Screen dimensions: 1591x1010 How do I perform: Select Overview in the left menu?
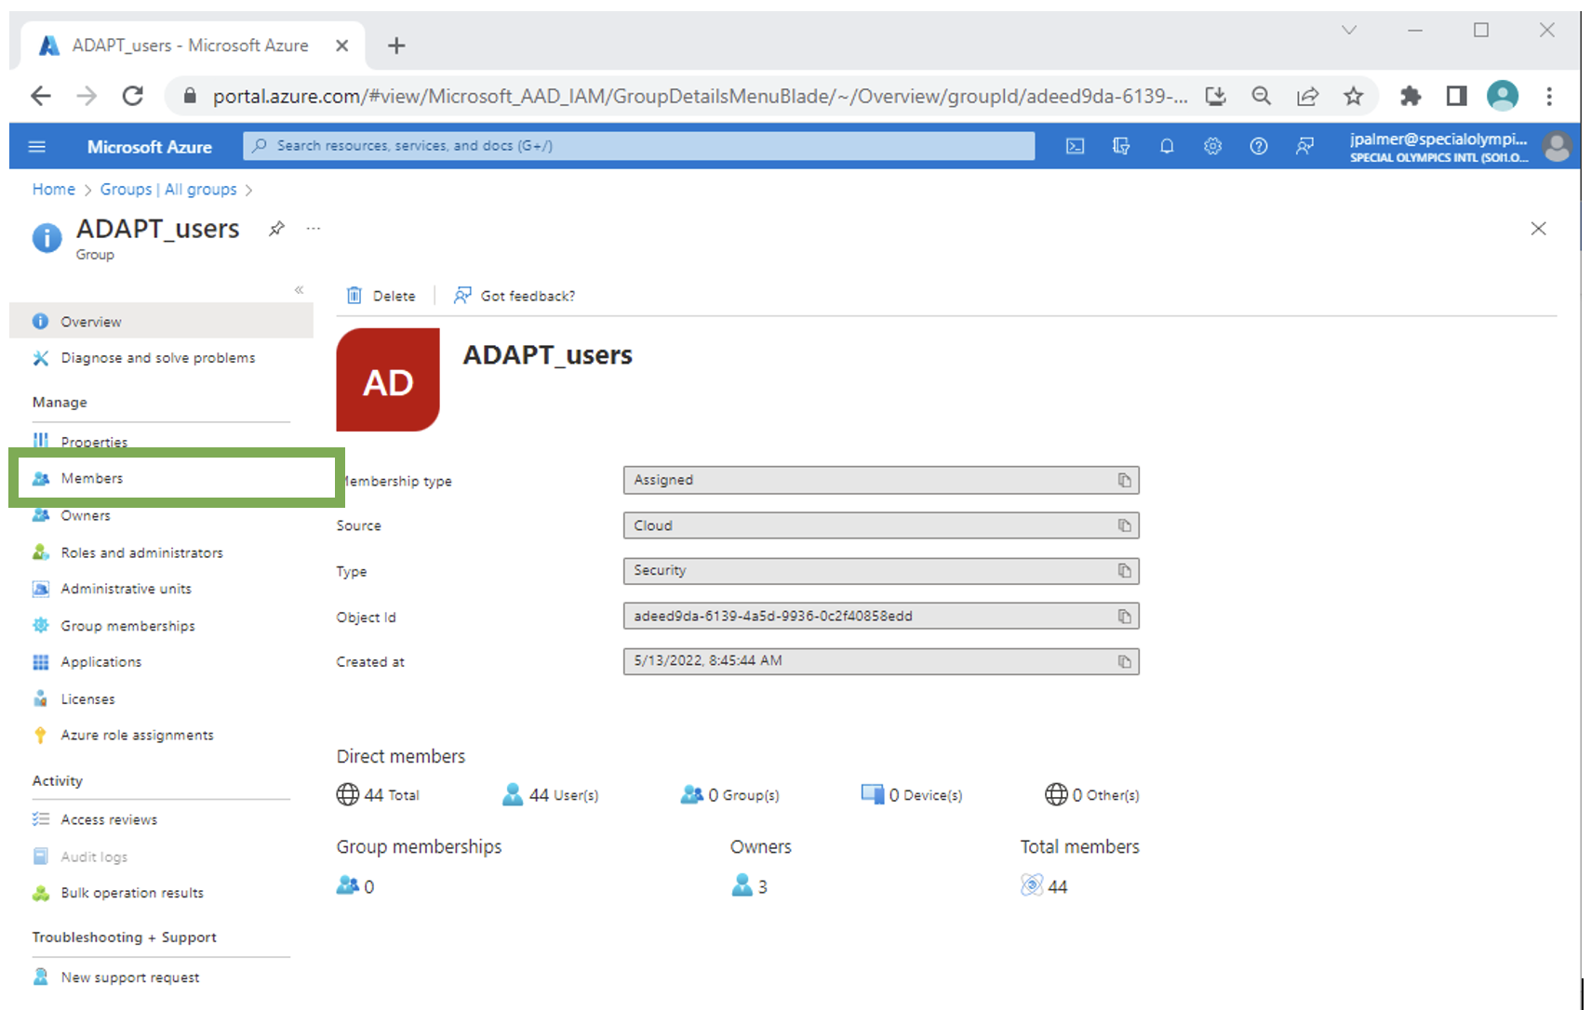[161, 321]
